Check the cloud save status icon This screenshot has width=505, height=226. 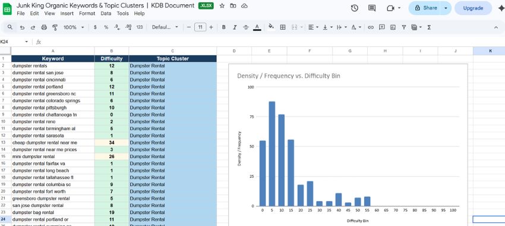point(244,6)
